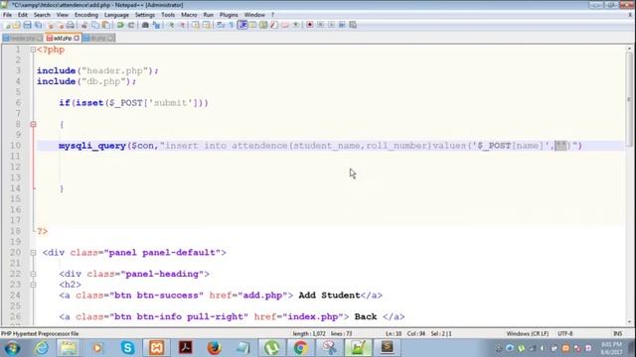Toggle the highlighted indent guide button

pos(242,25)
